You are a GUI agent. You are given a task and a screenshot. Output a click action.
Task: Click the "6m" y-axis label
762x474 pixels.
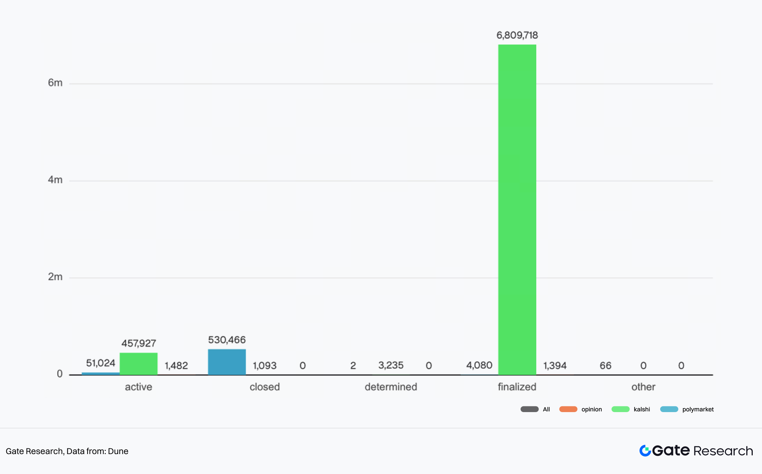tap(55, 83)
